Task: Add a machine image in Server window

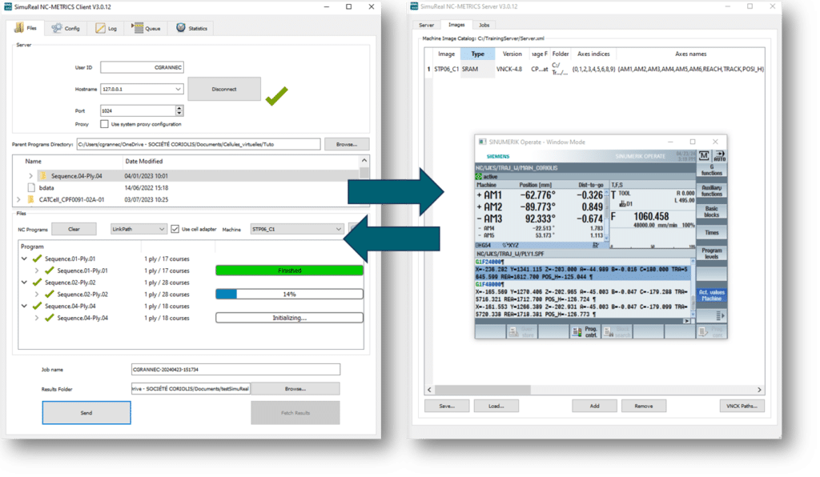Action: click(594, 406)
